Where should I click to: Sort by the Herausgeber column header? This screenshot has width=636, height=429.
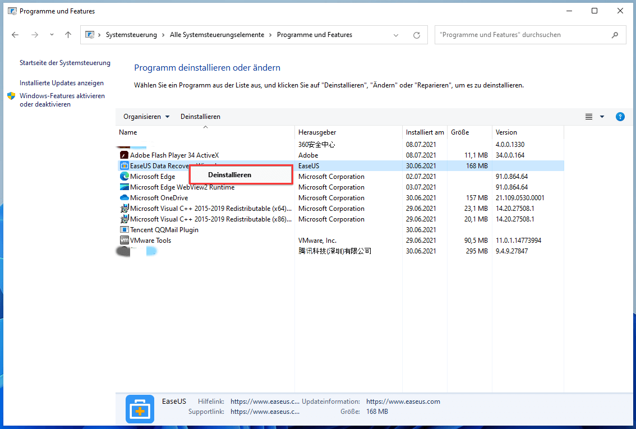(348, 132)
